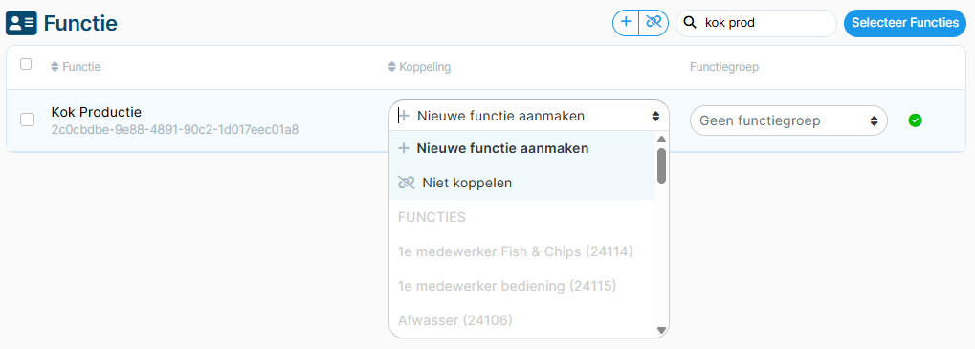The image size is (975, 349).
Task: Click the unlink chain icon in header
Action: (653, 22)
